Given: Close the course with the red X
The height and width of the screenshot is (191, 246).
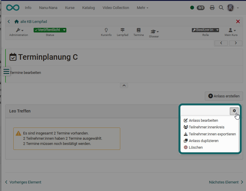Looking at the screenshot, I should 238,21.
